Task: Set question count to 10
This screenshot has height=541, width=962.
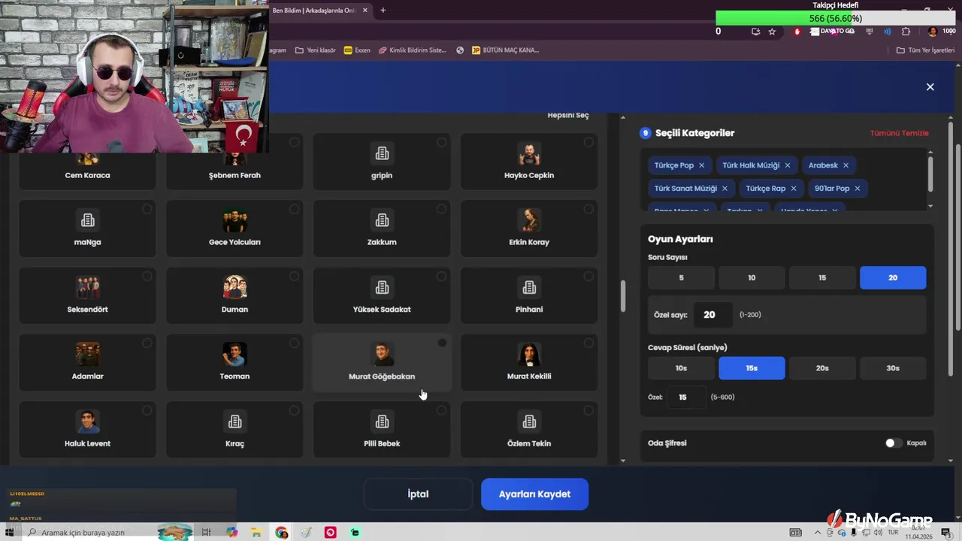Action: coord(752,278)
